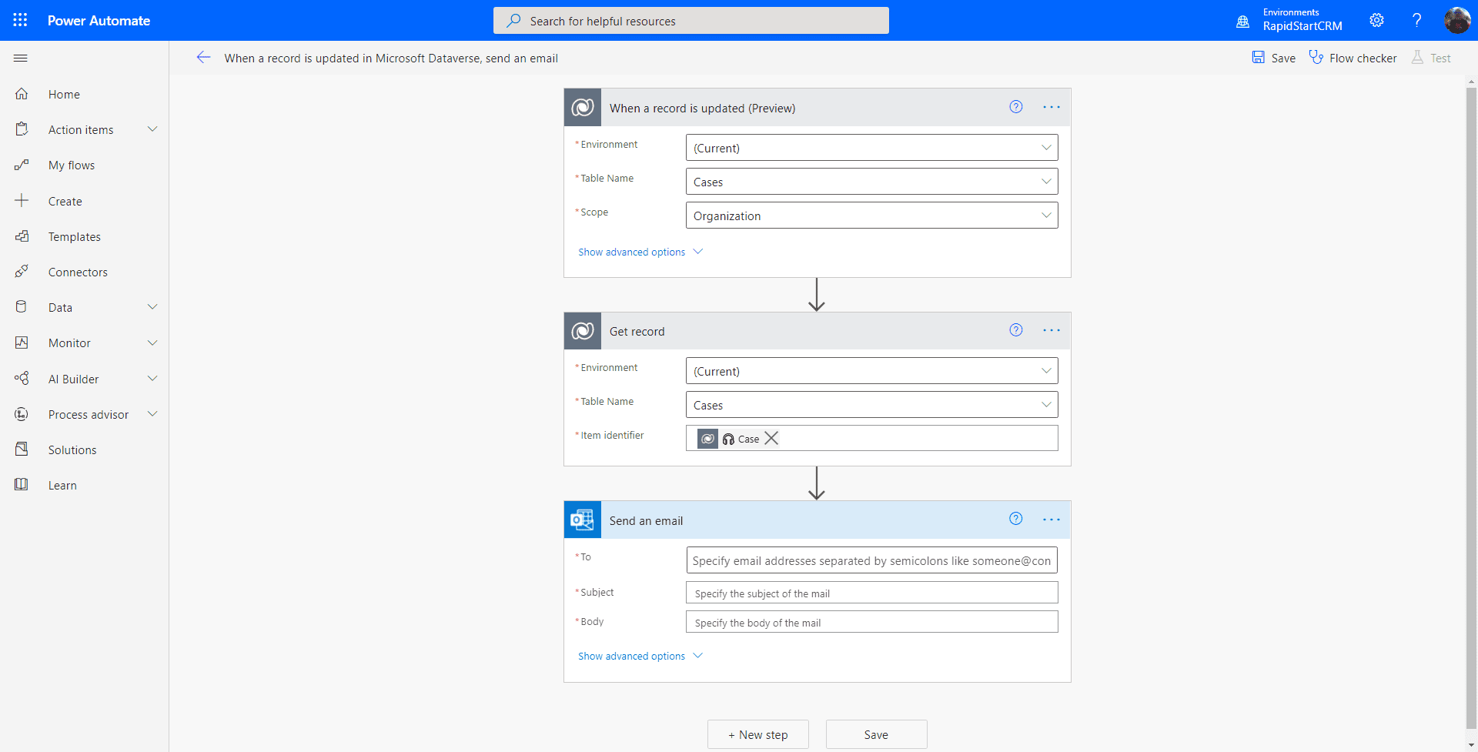The image size is (1478, 752).
Task: Run a Test of the flow
Action: pyautogui.click(x=1432, y=58)
